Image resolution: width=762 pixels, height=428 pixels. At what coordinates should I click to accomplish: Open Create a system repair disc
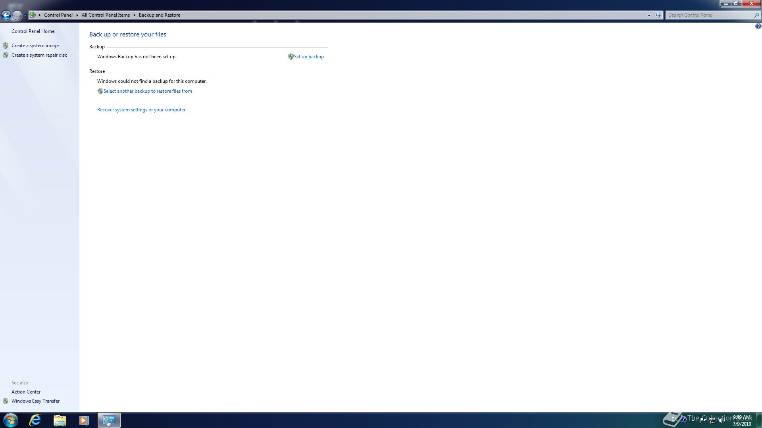pyautogui.click(x=39, y=55)
